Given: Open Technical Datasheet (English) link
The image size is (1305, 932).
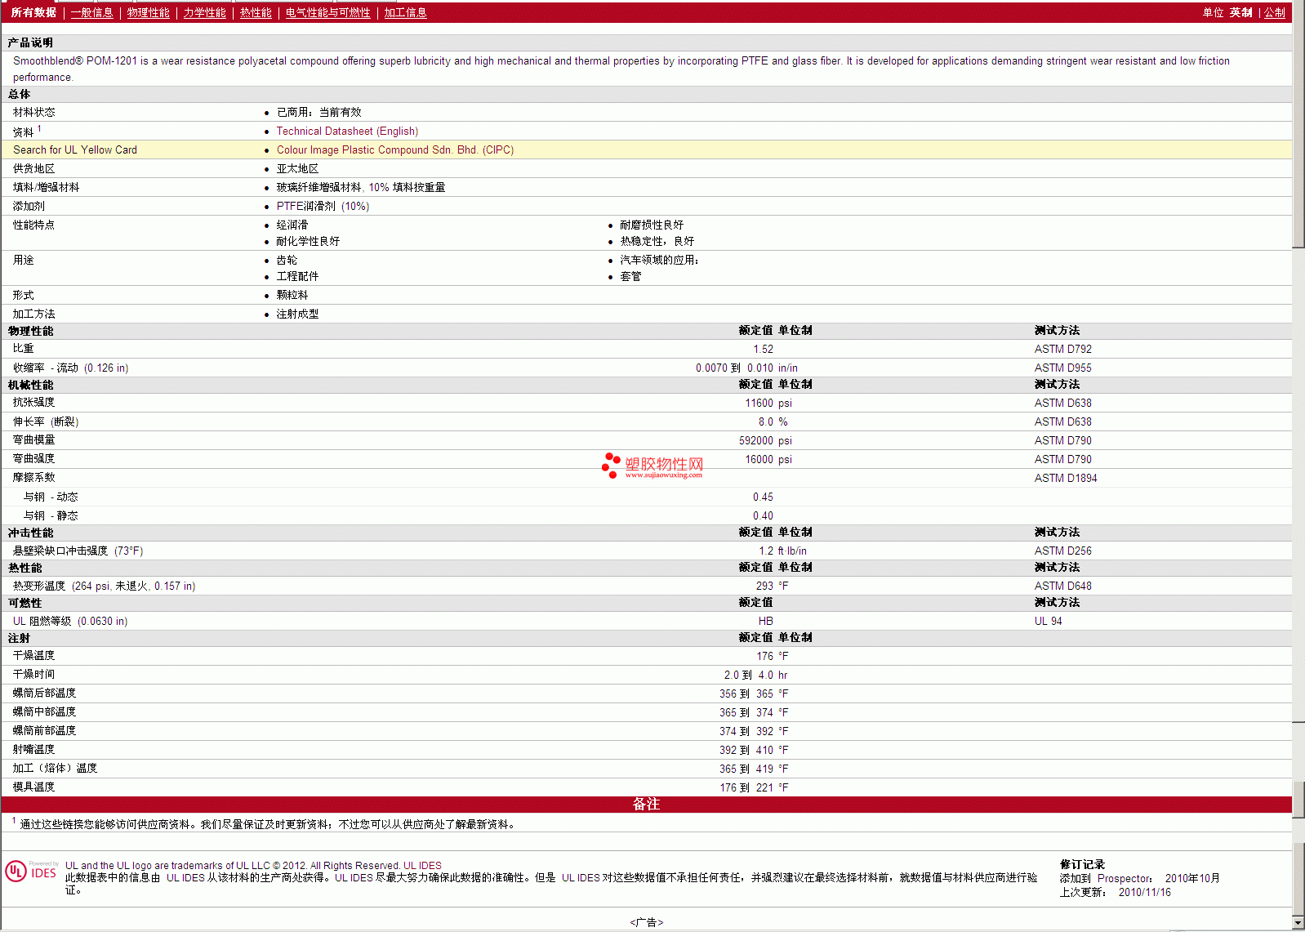Looking at the screenshot, I should 347,132.
